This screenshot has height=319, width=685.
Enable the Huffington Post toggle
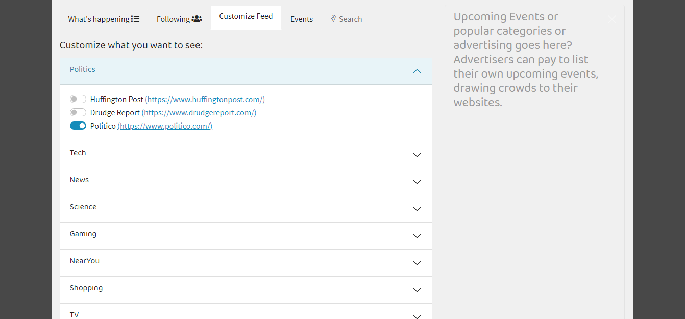pyautogui.click(x=78, y=99)
